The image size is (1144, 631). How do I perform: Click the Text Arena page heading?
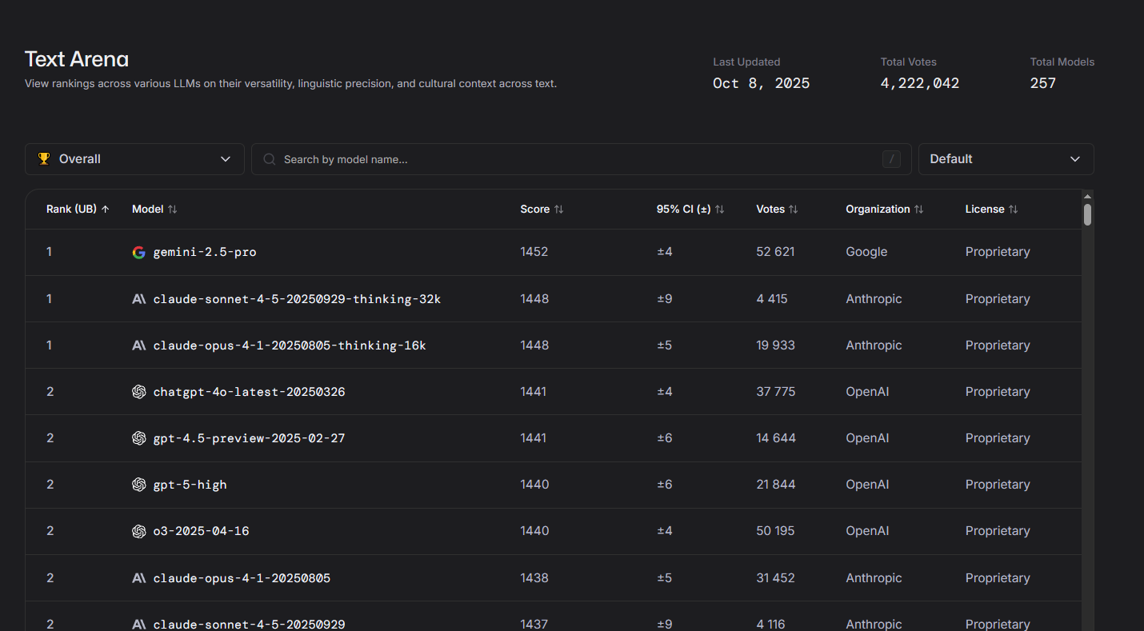(77, 59)
